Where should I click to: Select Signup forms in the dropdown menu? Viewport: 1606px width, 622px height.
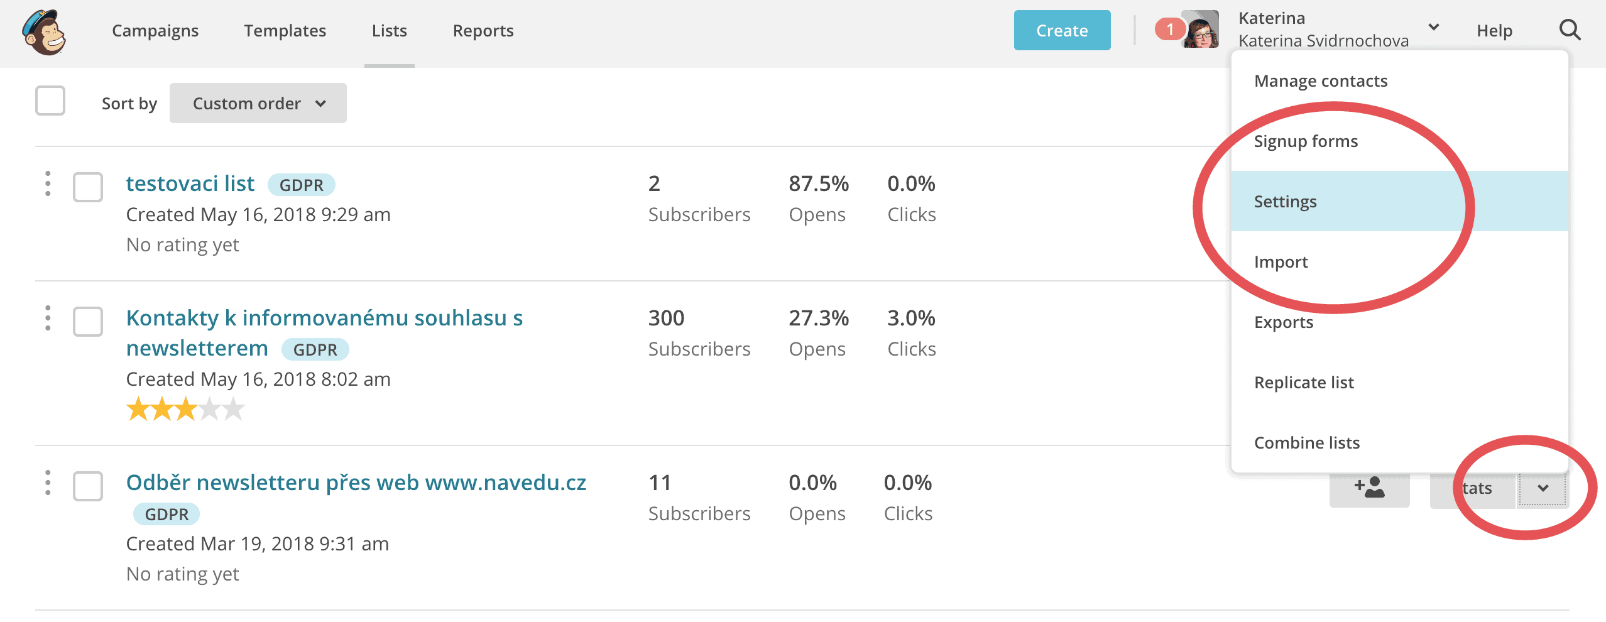[1306, 141]
